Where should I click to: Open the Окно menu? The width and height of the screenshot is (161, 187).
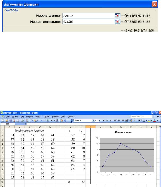(x=63, y=117)
